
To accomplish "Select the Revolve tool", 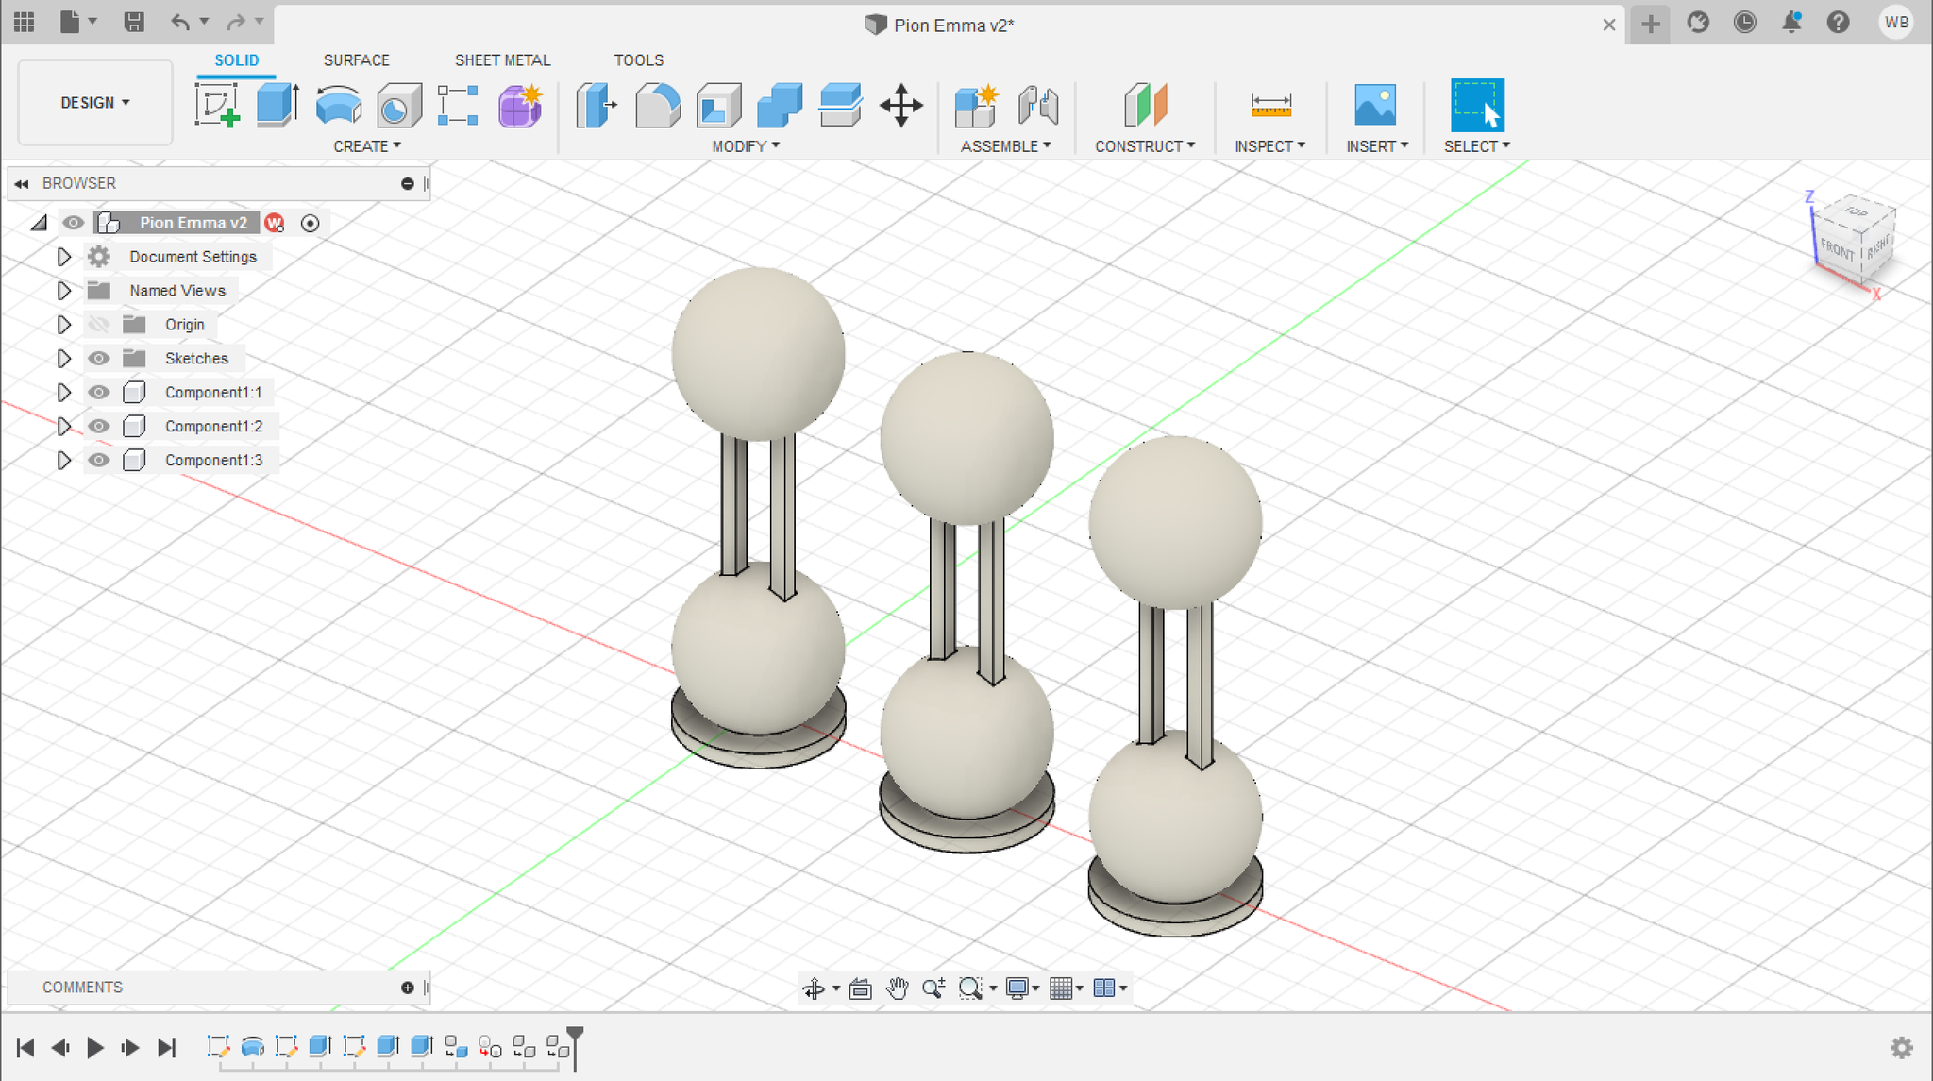I will pos(339,105).
